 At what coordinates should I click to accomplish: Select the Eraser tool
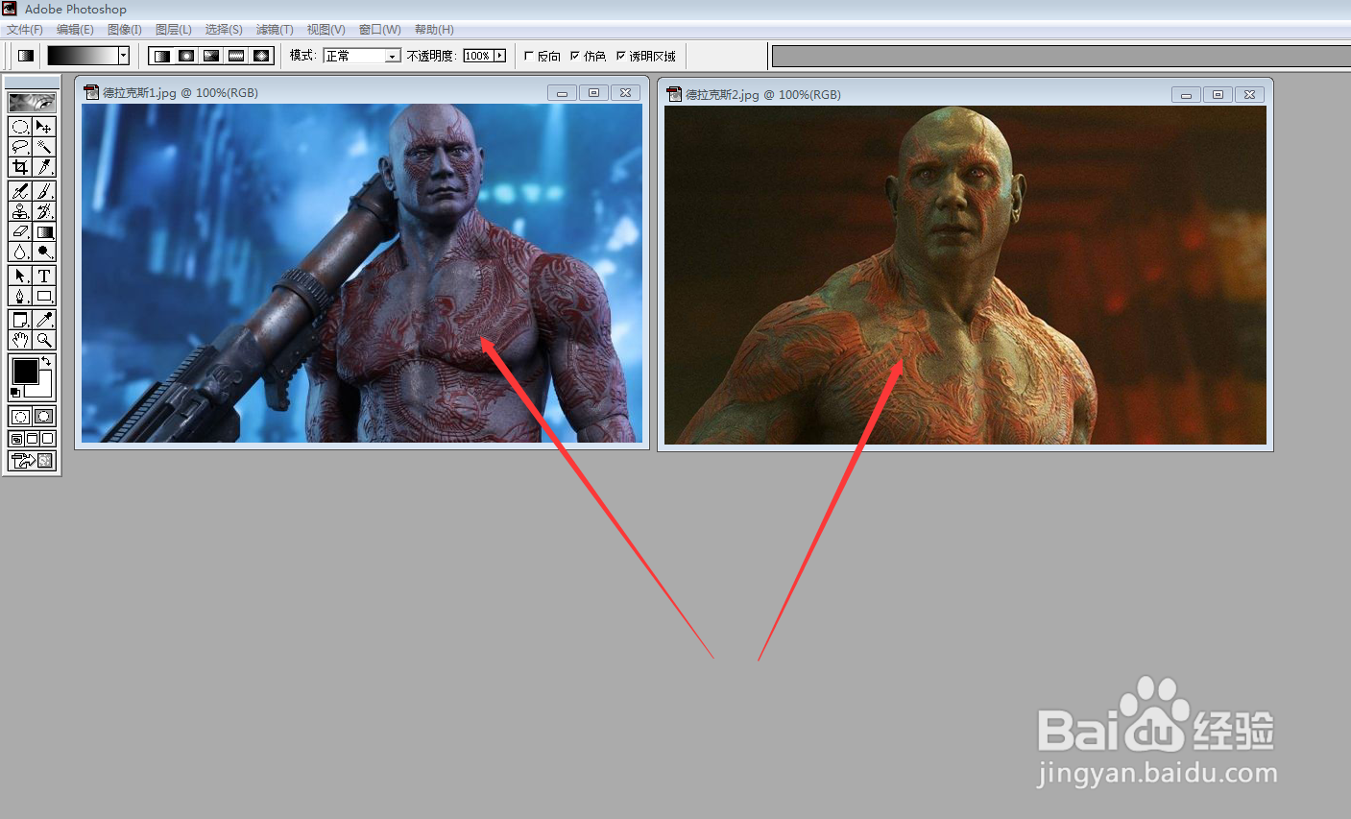click(x=20, y=231)
